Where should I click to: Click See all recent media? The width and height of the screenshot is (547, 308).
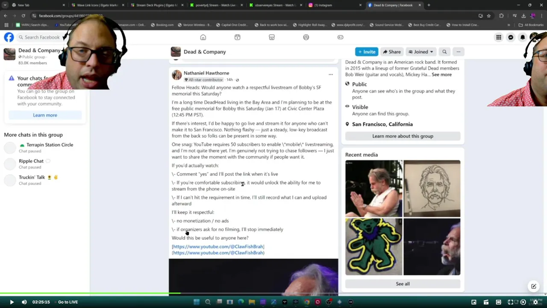[403, 284]
